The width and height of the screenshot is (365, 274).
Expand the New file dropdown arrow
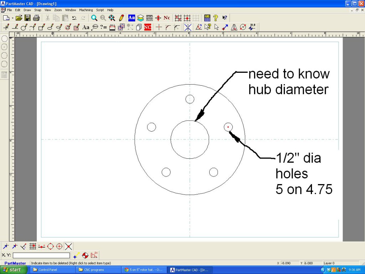point(12,18)
